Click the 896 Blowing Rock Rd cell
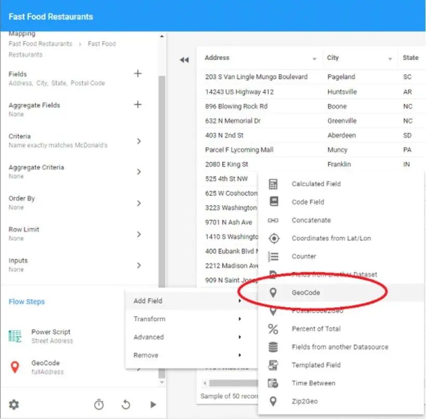This screenshot has height=419, width=426. pyautogui.click(x=236, y=106)
